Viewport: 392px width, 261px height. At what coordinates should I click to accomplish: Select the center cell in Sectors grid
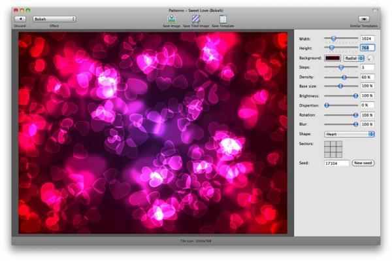click(x=333, y=149)
